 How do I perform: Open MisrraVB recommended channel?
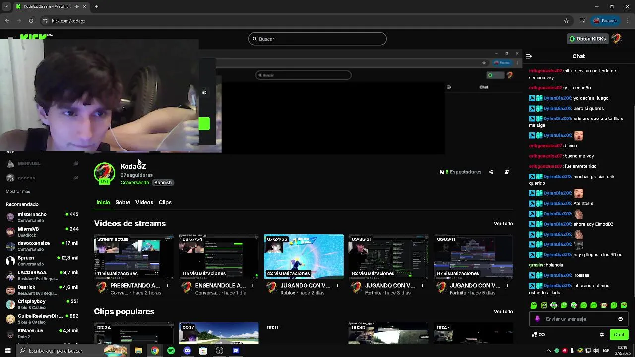pos(42,232)
